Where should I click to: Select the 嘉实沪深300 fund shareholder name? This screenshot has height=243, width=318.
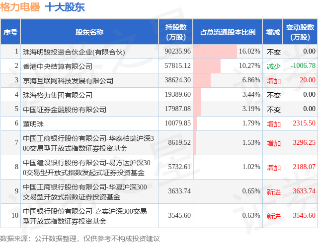pyautogui.click(x=85, y=216)
